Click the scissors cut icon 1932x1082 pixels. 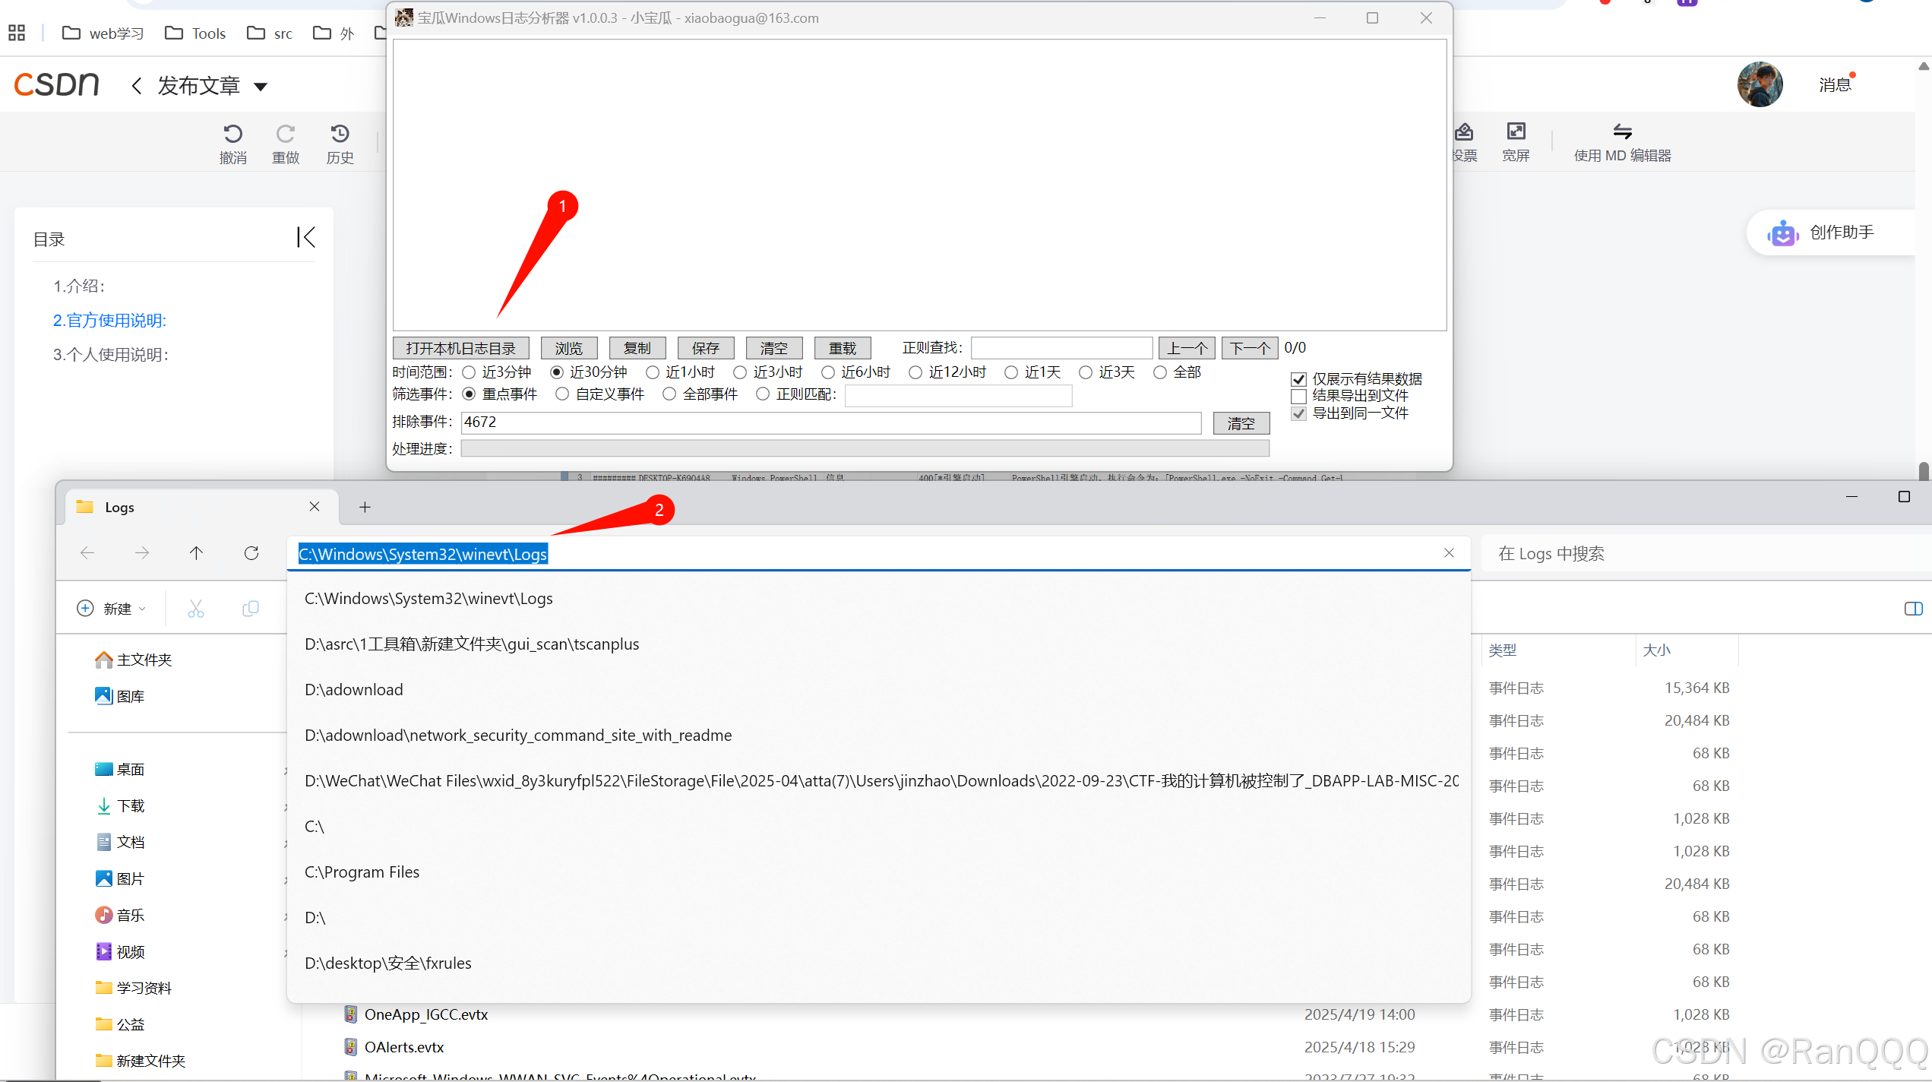[196, 609]
